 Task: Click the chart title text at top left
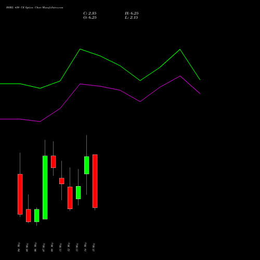[x=34, y=8]
